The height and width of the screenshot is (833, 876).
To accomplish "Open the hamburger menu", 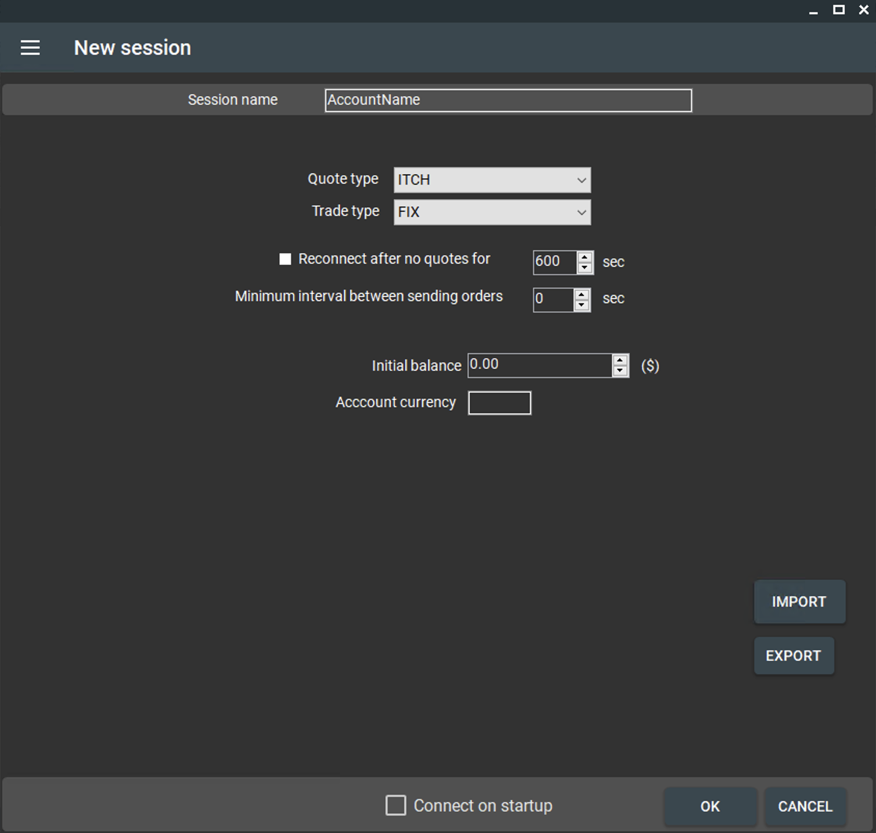I will coord(30,48).
